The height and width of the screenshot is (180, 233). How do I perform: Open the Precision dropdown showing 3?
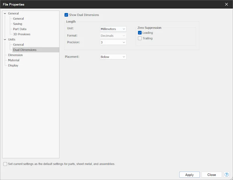pos(113,42)
